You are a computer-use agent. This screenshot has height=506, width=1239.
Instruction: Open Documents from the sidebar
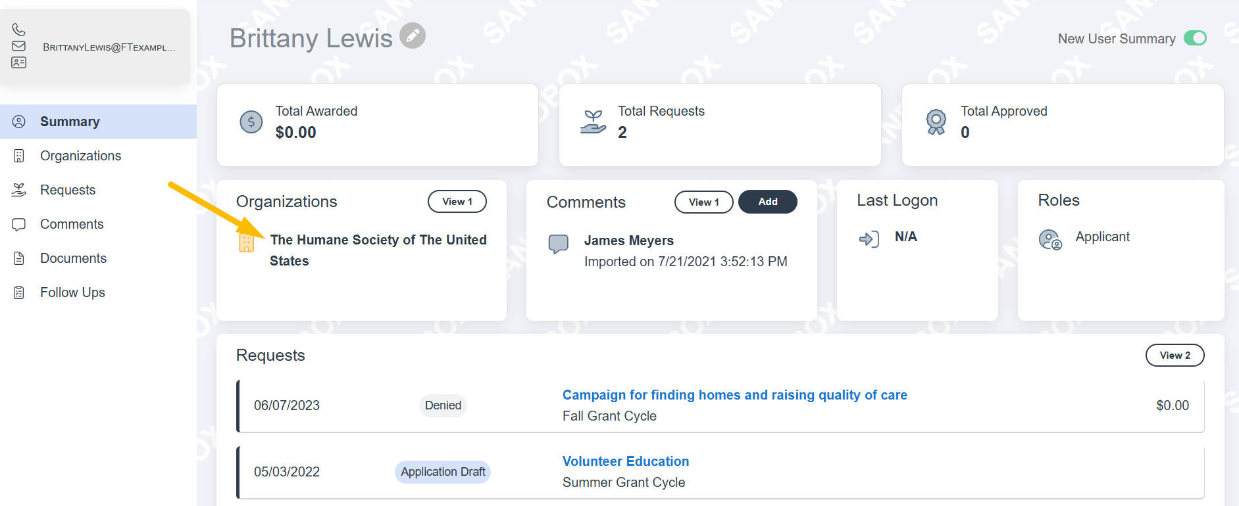tap(98, 258)
